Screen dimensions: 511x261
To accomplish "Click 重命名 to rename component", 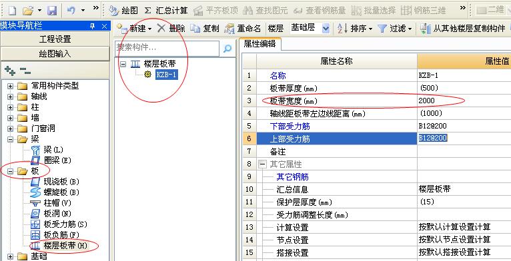I will click(243, 29).
